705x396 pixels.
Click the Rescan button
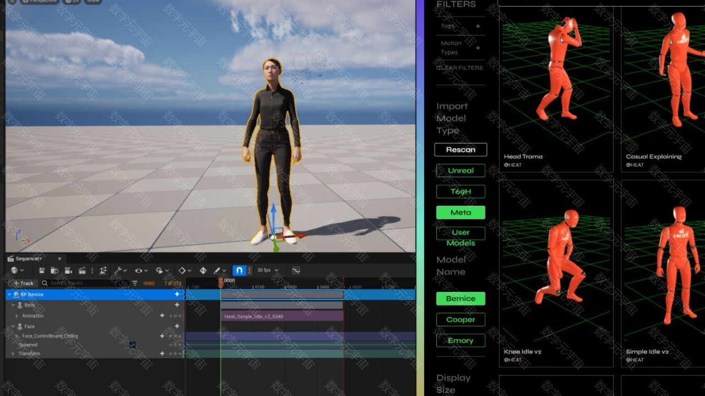coord(460,150)
